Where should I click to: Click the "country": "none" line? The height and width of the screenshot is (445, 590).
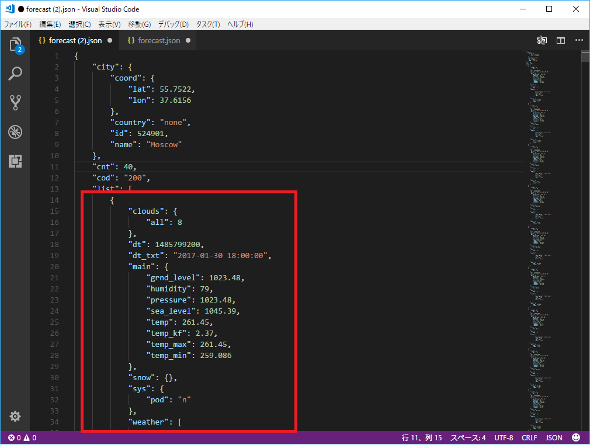tap(151, 122)
